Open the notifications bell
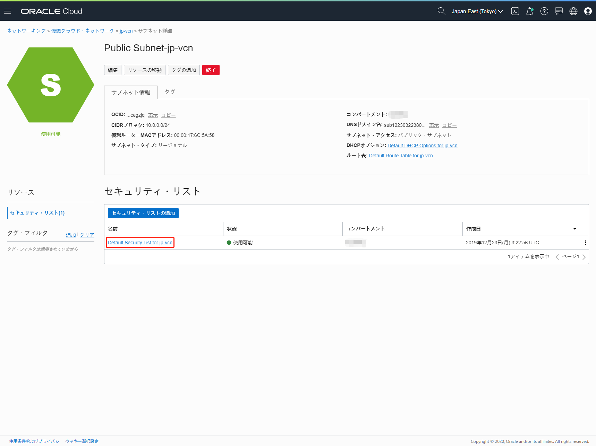Image resolution: width=596 pixels, height=446 pixels. coord(530,11)
